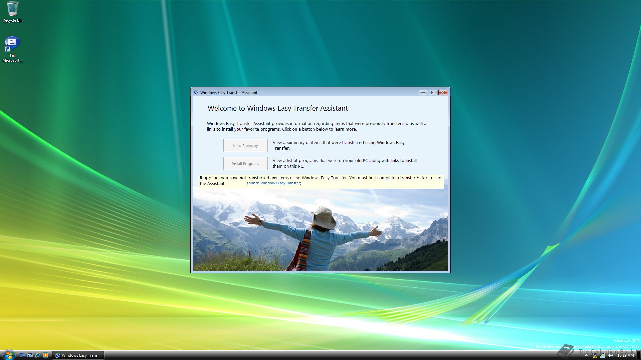Select Windows Easy Trans... taskbar button
641x360 pixels.
tap(78, 355)
